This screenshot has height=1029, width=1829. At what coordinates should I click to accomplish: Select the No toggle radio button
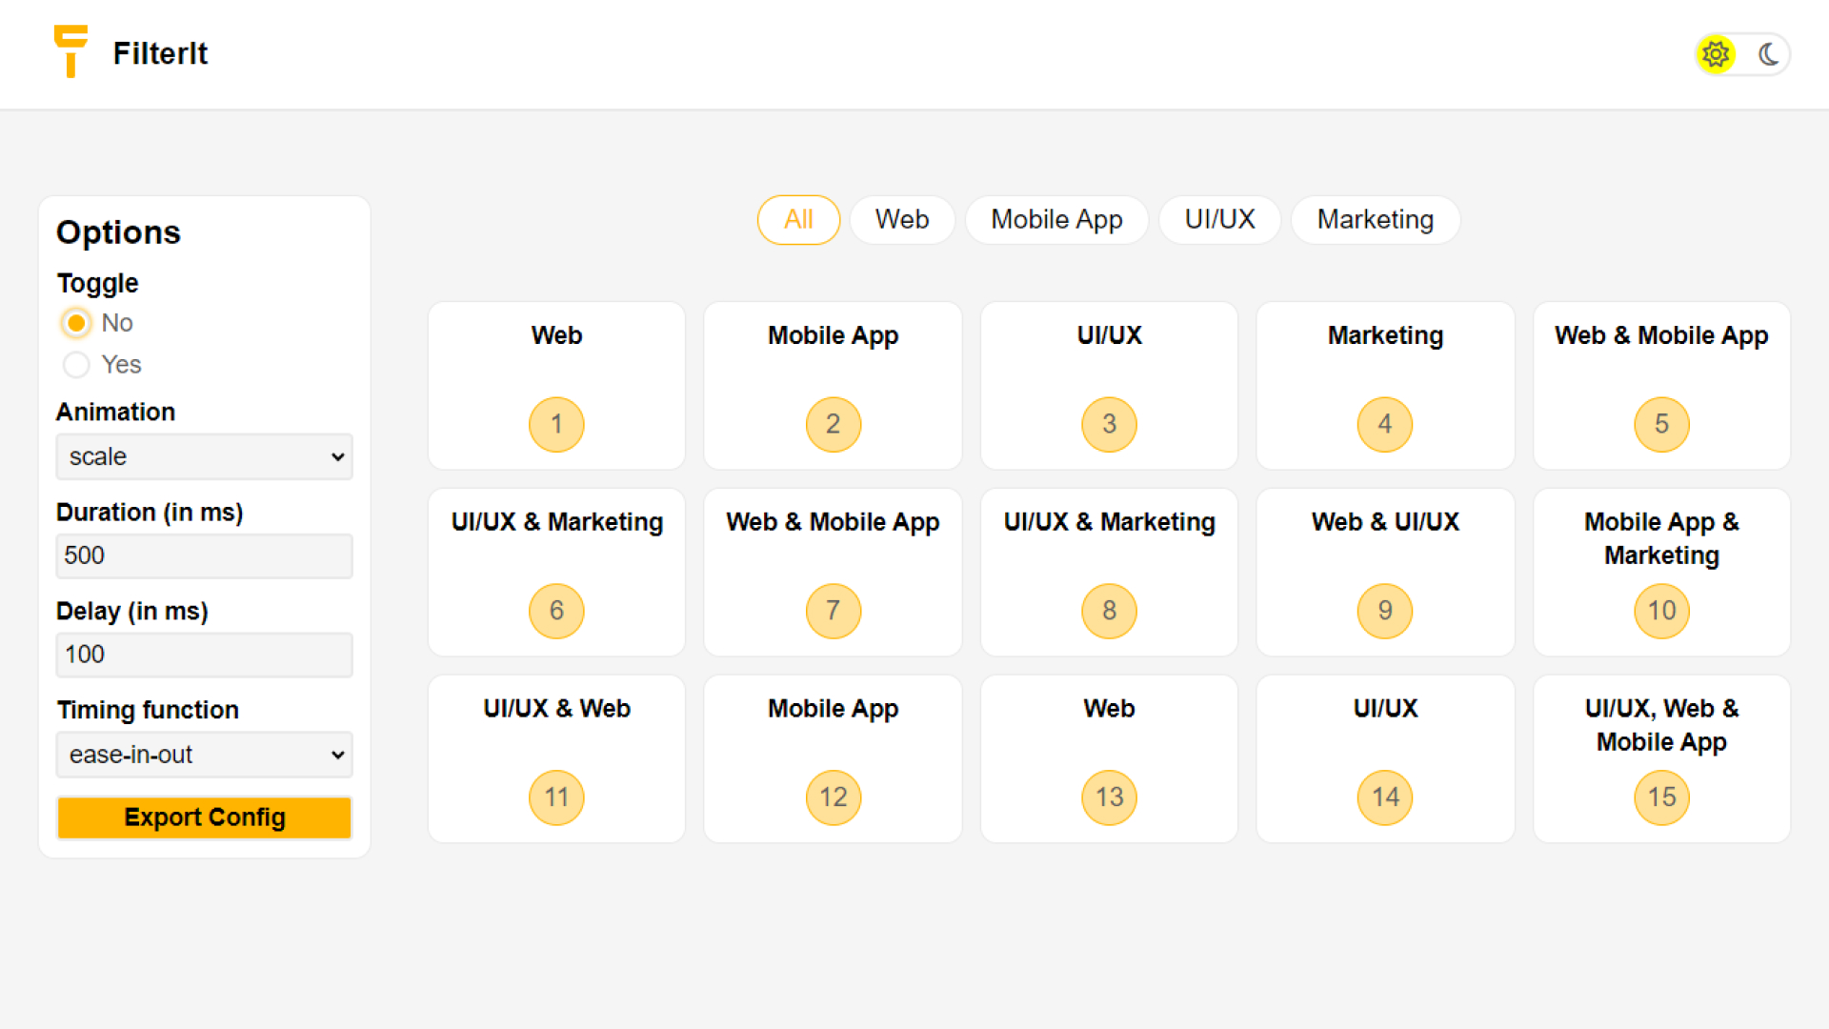pyautogui.click(x=76, y=323)
